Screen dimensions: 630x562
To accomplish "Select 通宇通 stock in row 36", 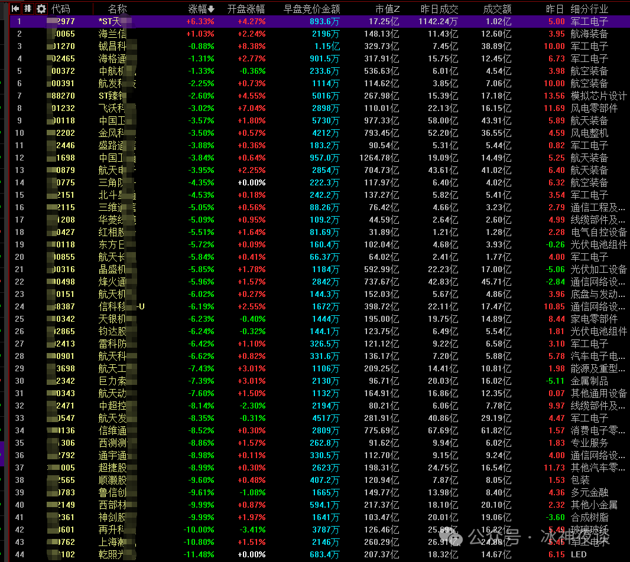I will 112,456.
